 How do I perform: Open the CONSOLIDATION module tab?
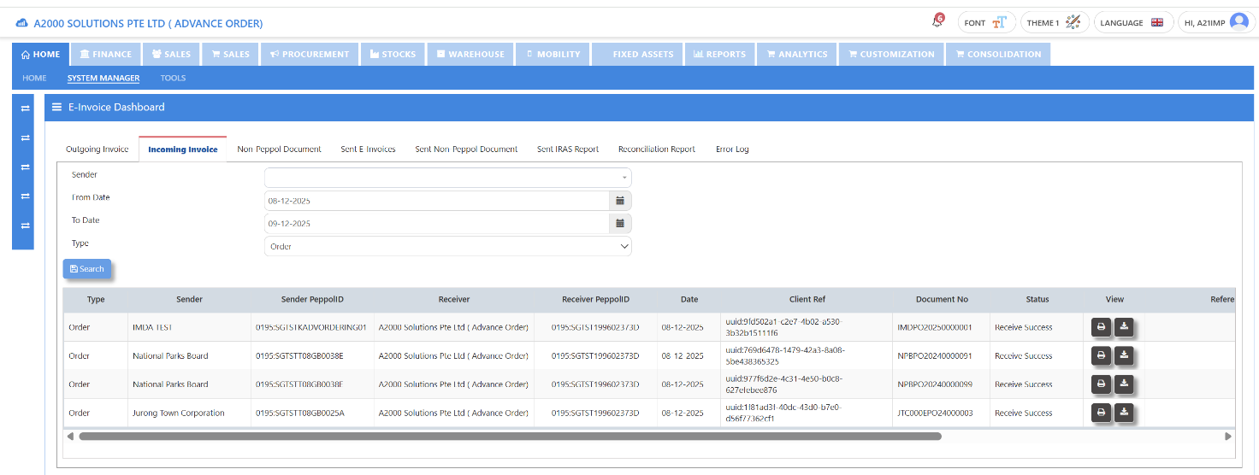click(998, 54)
